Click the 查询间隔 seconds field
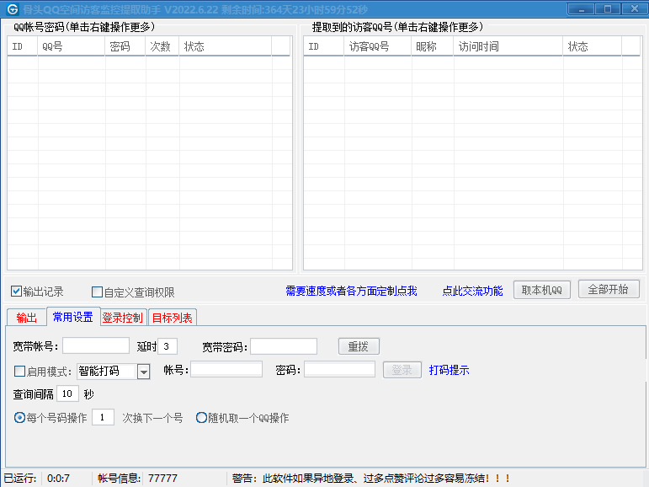 point(68,393)
